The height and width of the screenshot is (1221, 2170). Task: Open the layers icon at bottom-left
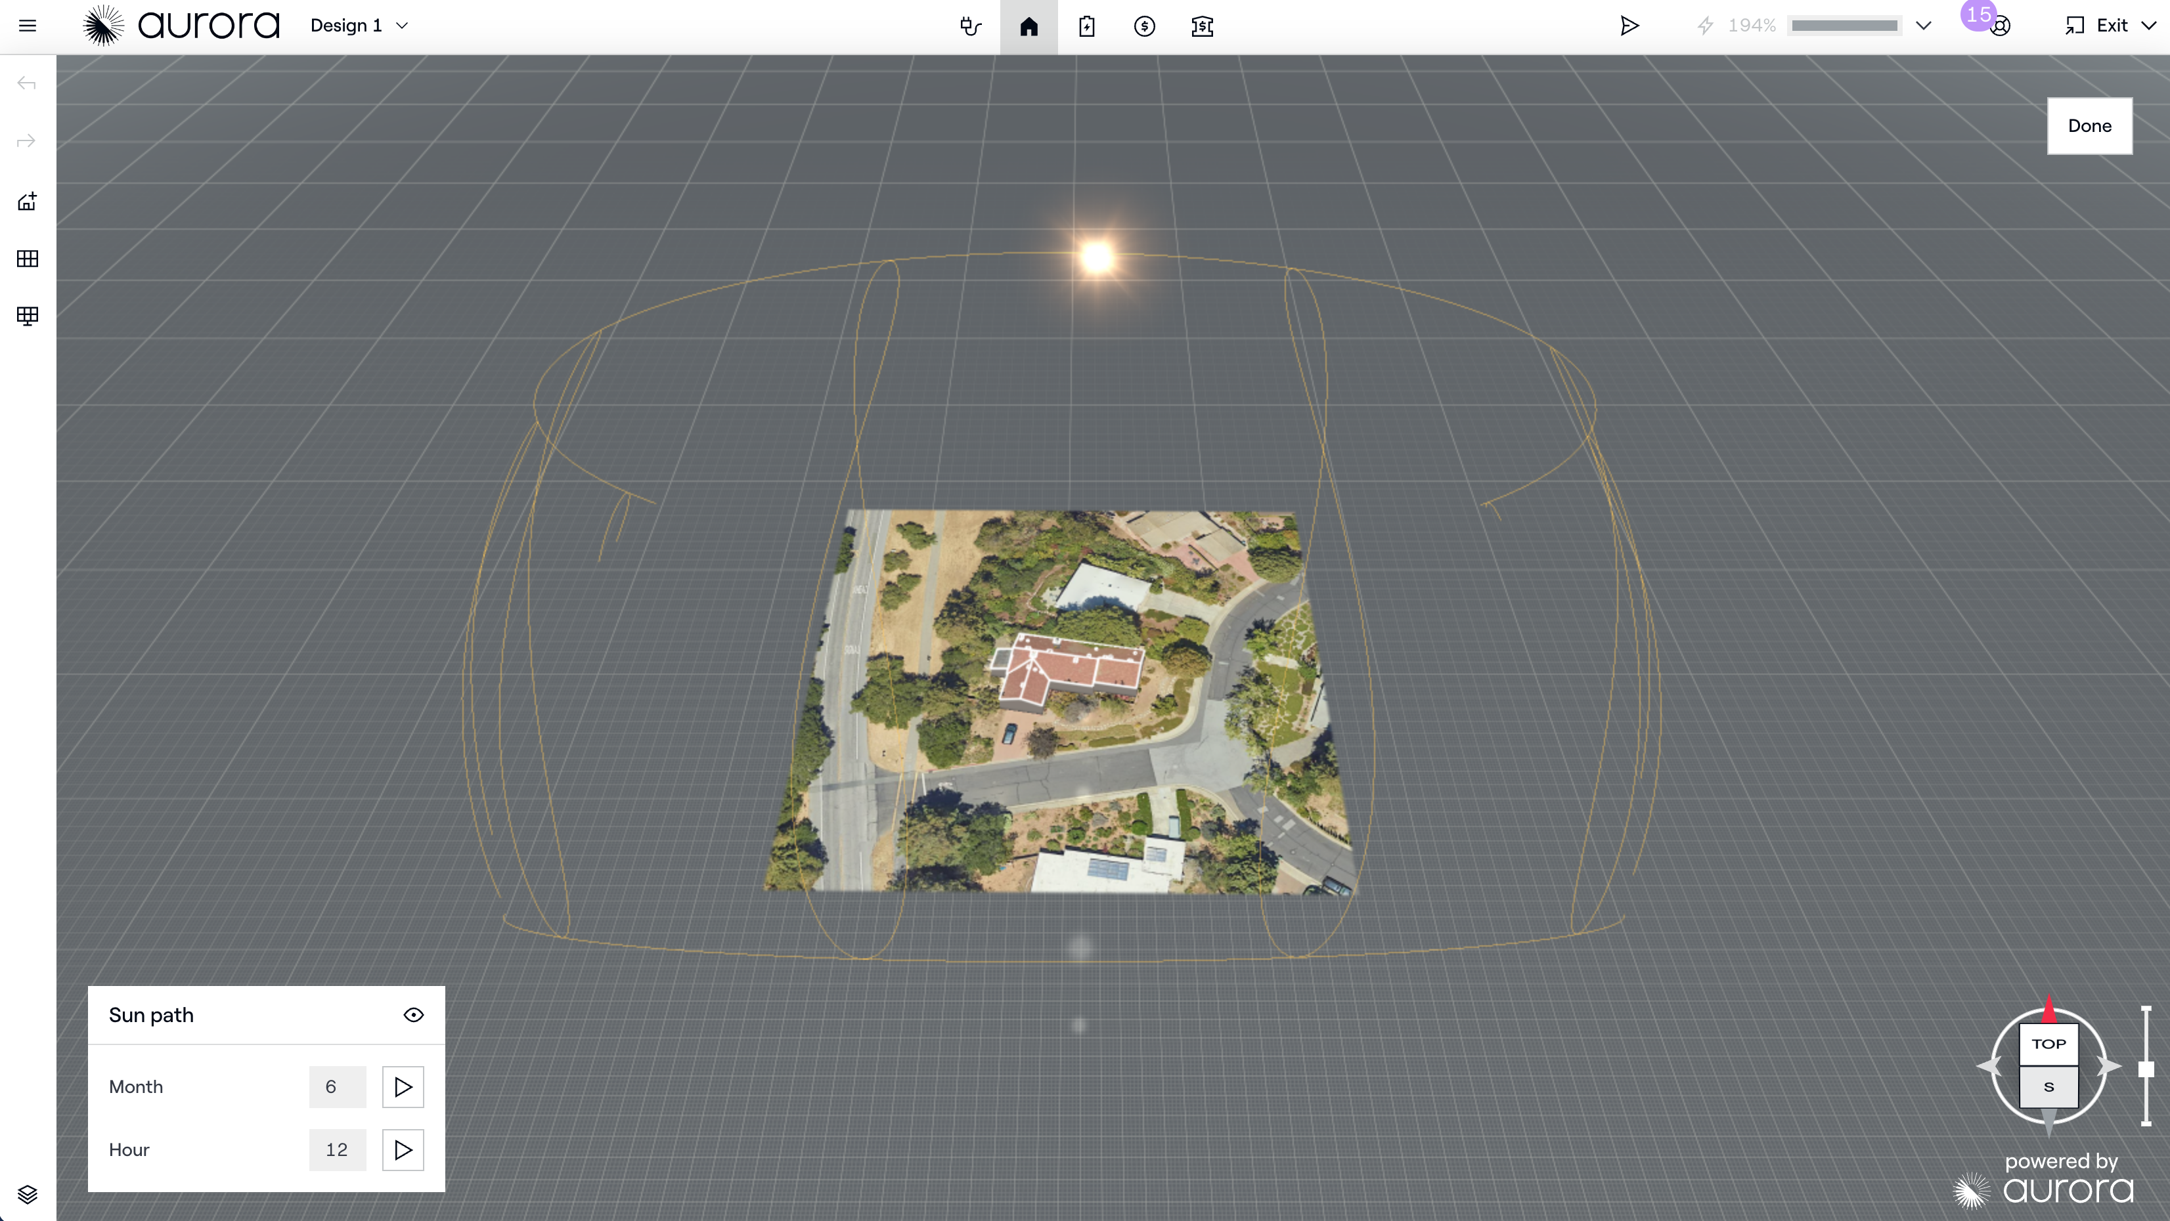coord(27,1194)
